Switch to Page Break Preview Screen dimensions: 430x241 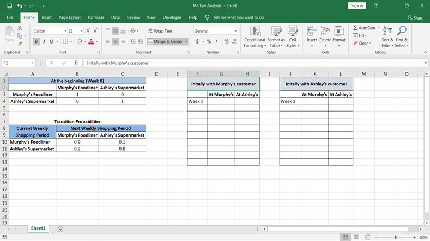(x=367, y=237)
